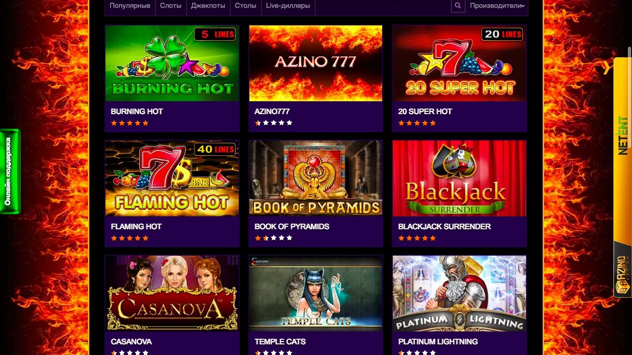632x355 pixels.
Task: Click the search magnifier icon
Action: pyautogui.click(x=458, y=6)
